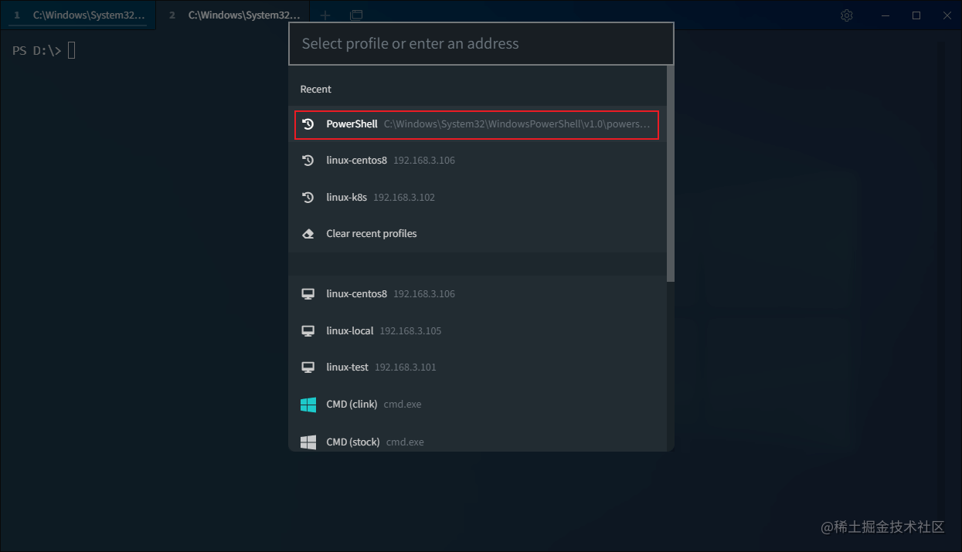962x552 pixels.
Task: Click white Windows icon beside CMD (stock)
Action: pos(308,442)
